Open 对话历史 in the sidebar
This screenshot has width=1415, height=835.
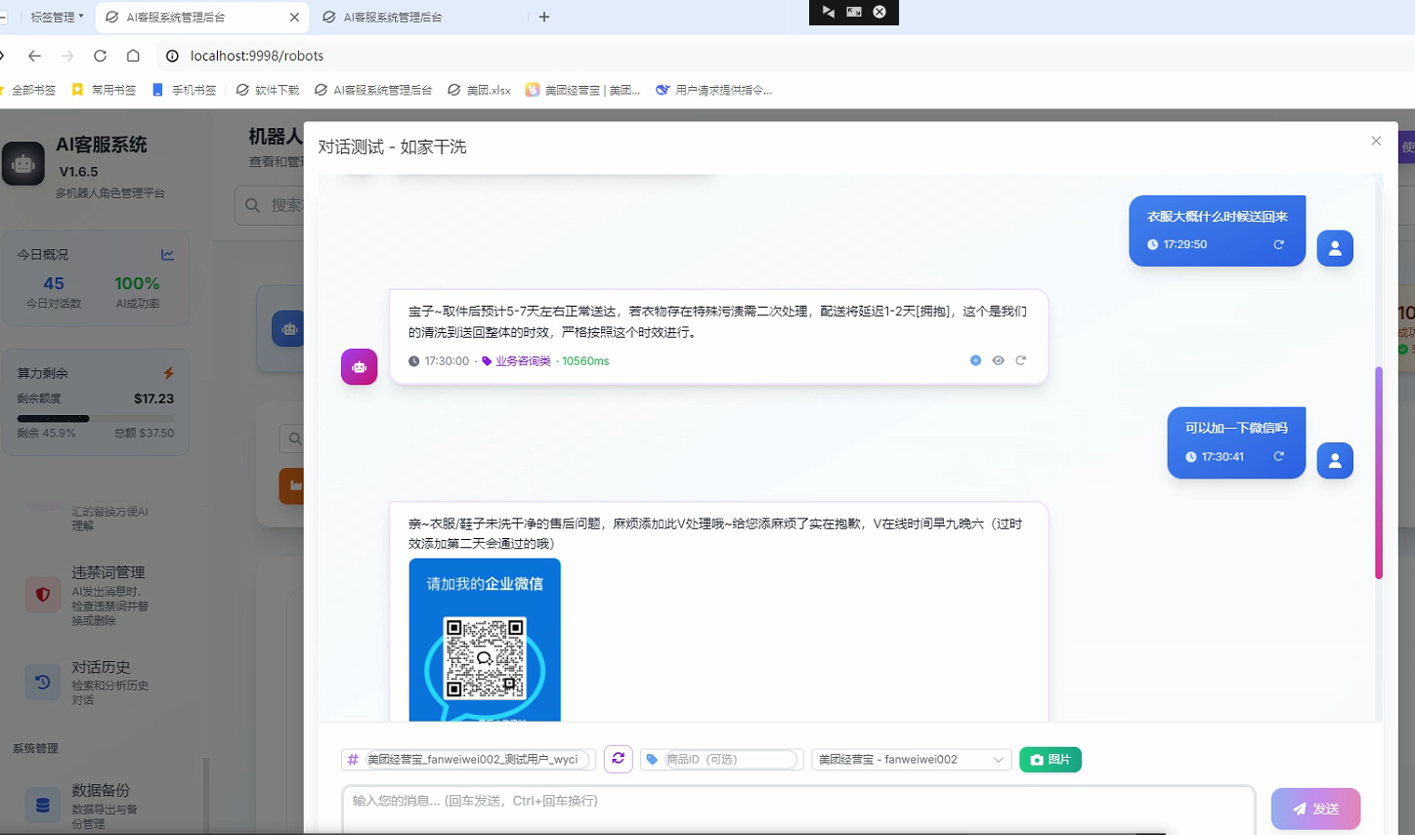(100, 668)
